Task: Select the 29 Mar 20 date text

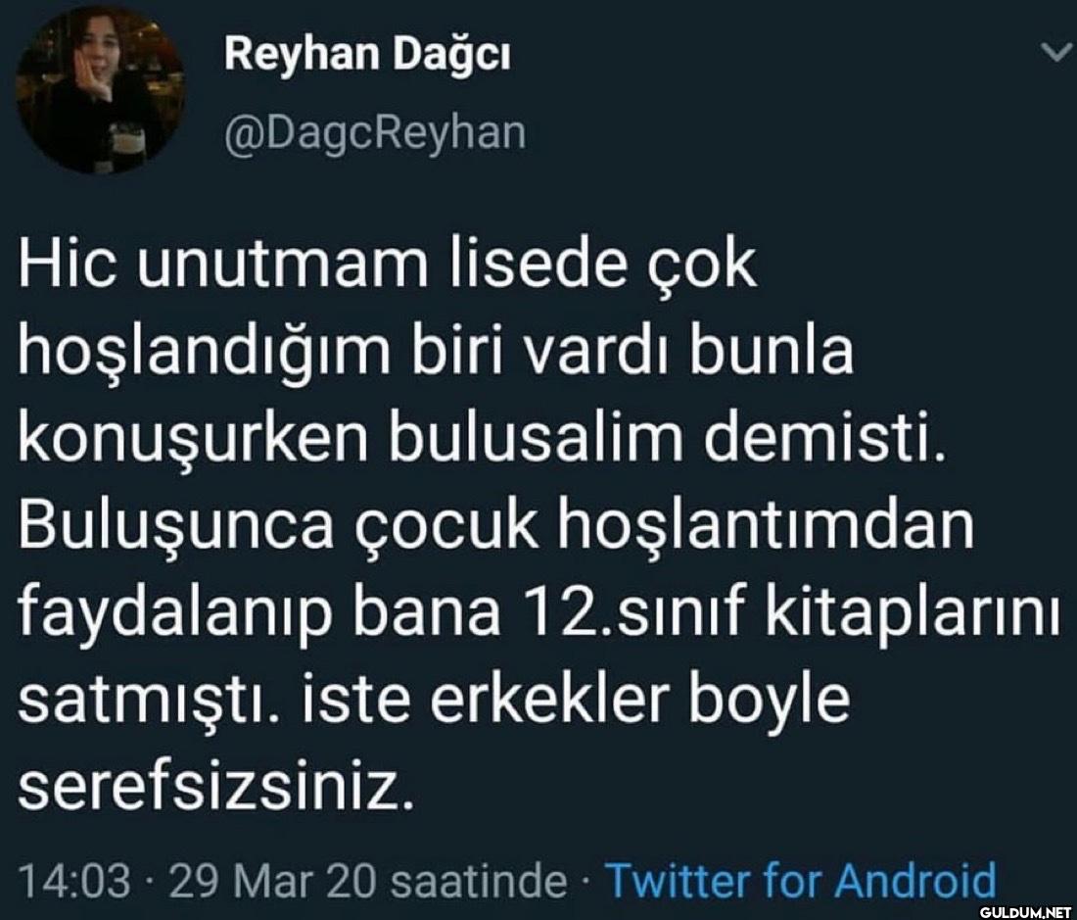Action: tap(272, 880)
